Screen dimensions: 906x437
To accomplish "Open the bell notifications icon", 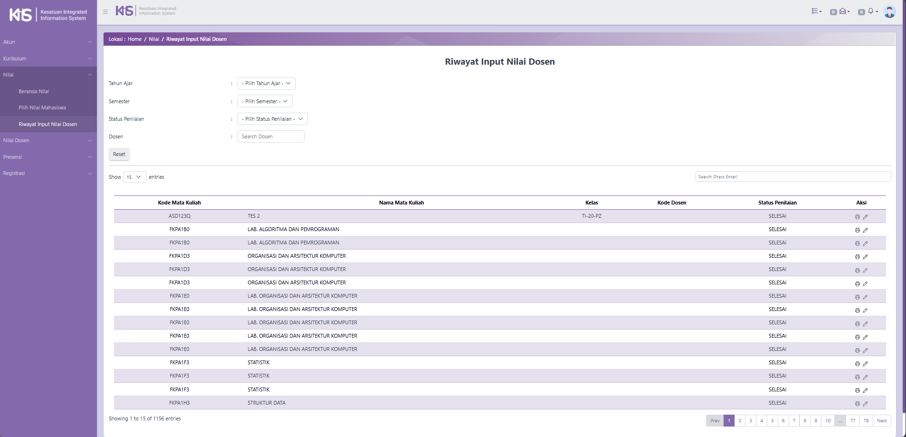I will point(871,11).
